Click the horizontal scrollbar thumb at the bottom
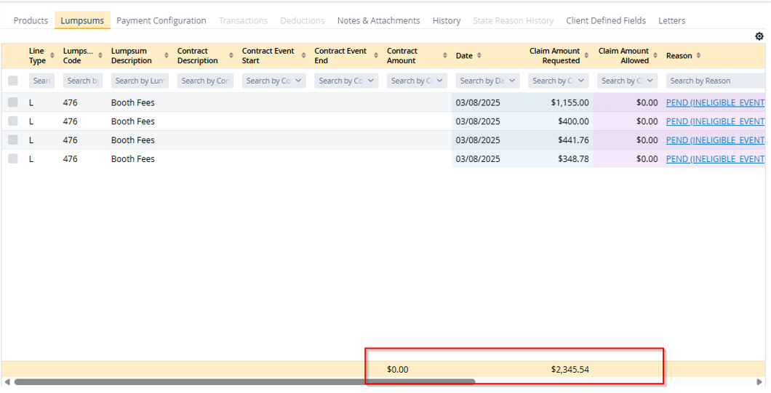This screenshot has height=393, width=771. pos(244,381)
